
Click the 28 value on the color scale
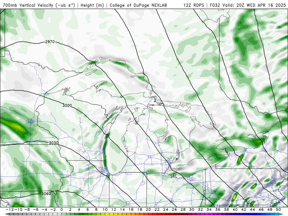(183, 210)
